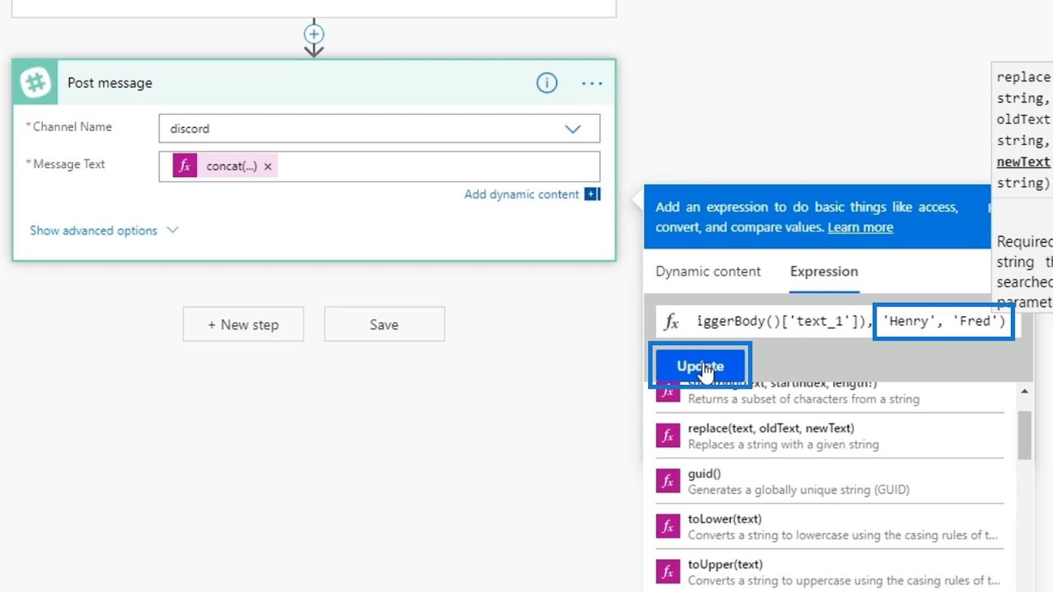Select the toLower(text) function entry
Image resolution: width=1053 pixels, height=592 pixels.
point(830,526)
